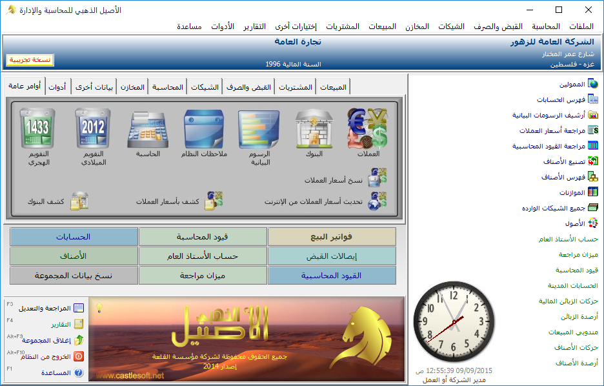Viewport: 604px width, 386px height.
Task: Open the الملفات menu
Action: (581, 26)
